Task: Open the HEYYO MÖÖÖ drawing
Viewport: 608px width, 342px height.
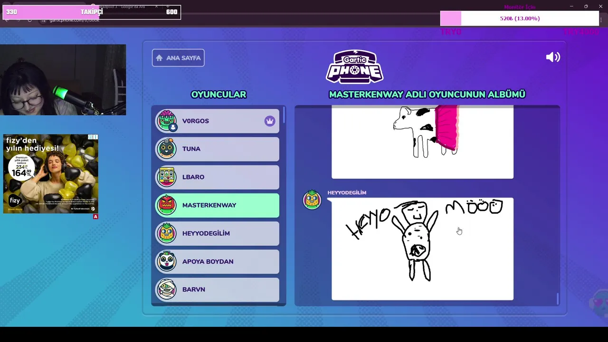Action: point(422,249)
